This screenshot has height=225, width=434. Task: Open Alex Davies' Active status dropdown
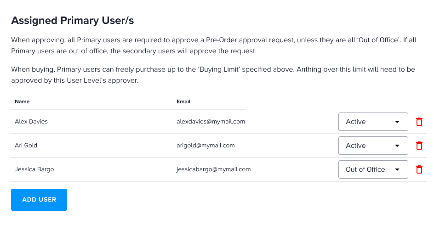[x=373, y=122]
